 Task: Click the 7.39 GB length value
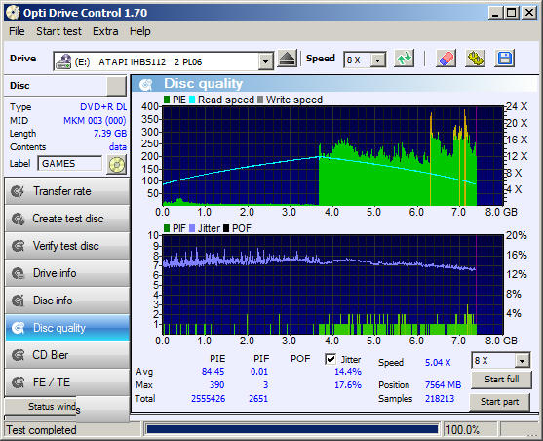pyautogui.click(x=110, y=134)
